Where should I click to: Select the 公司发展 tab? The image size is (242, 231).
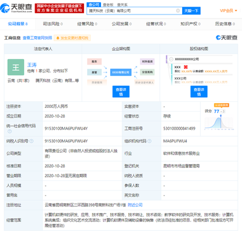pyautogui.click(x=122, y=24)
